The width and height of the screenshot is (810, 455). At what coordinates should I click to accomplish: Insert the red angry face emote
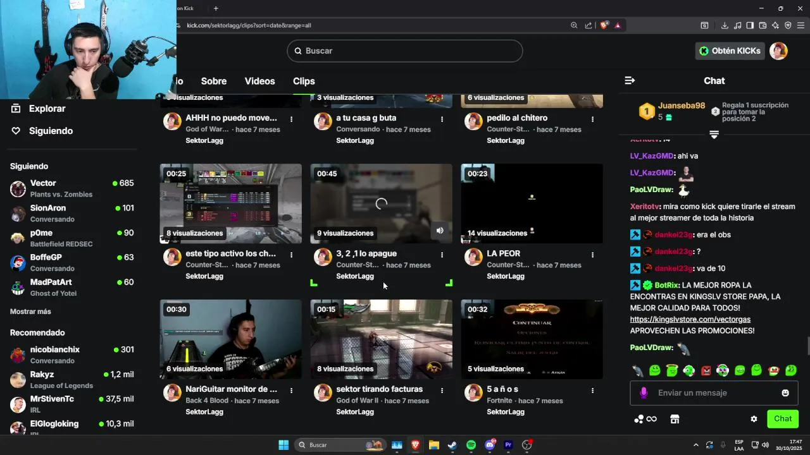pyautogui.click(x=706, y=370)
